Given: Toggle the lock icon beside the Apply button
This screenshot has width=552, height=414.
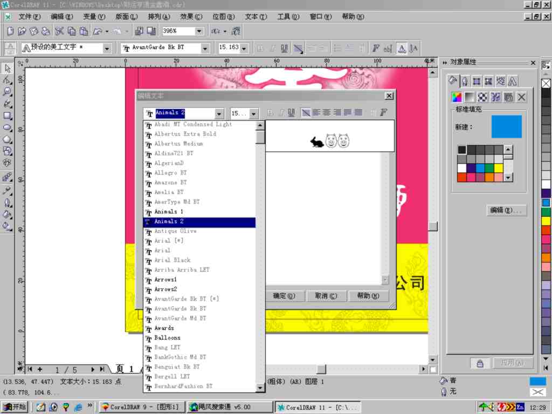Looking at the screenshot, I should pyautogui.click(x=480, y=363).
